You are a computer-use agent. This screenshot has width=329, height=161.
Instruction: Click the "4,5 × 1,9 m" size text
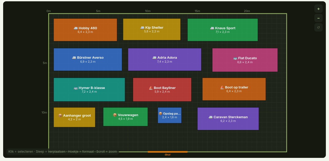[x=125, y=119]
